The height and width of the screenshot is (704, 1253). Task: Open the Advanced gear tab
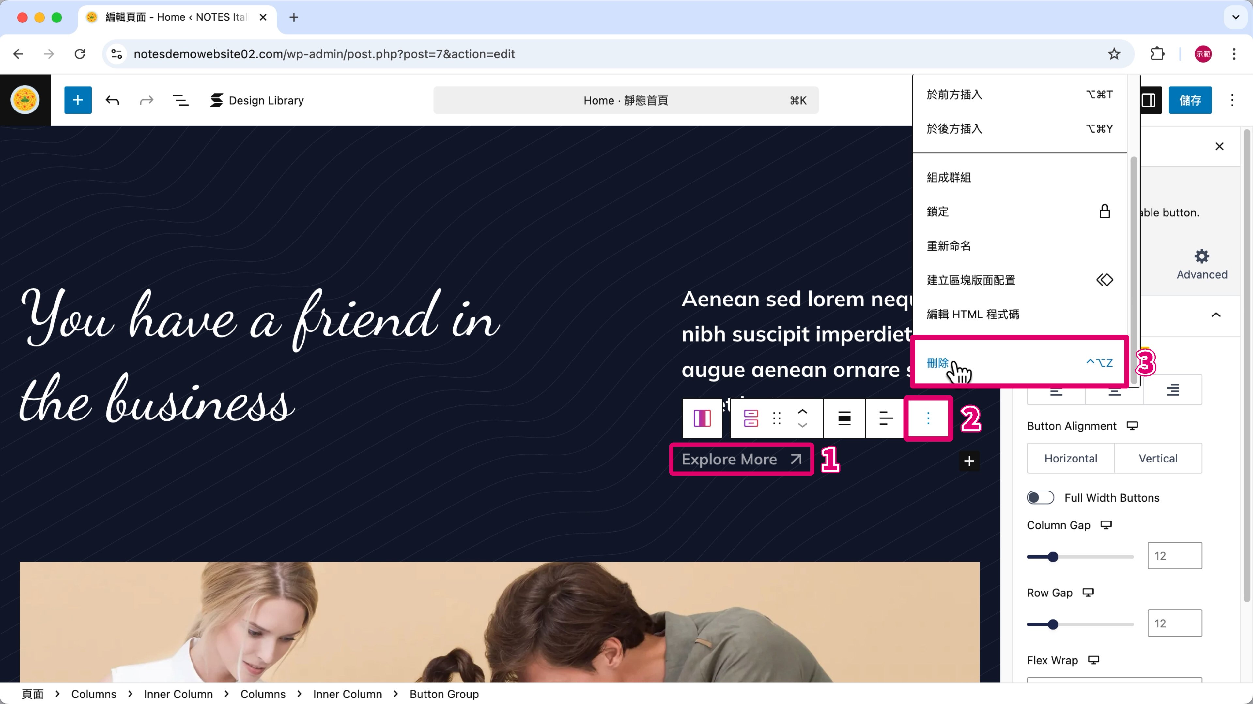click(1201, 264)
